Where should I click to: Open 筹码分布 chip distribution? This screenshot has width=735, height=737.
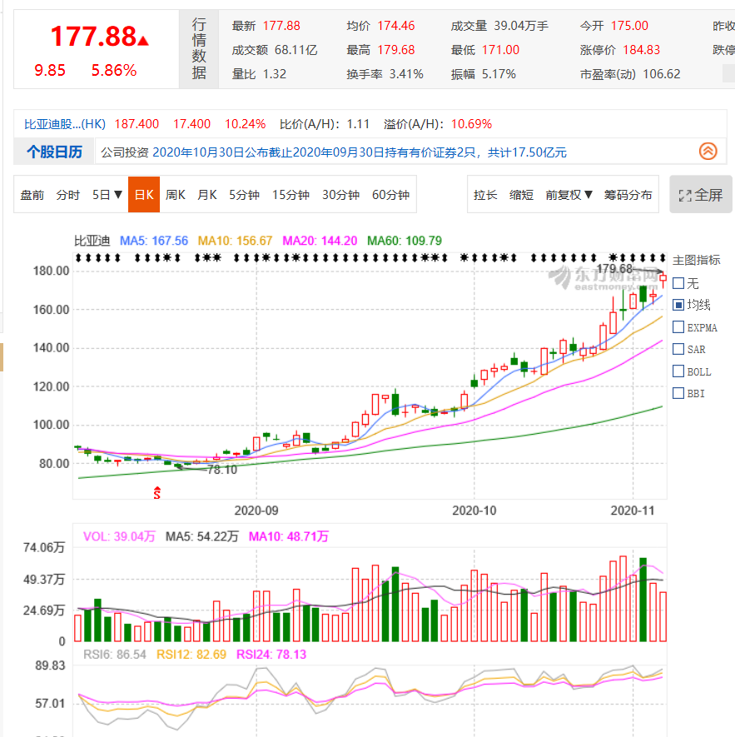(628, 195)
